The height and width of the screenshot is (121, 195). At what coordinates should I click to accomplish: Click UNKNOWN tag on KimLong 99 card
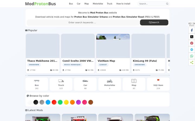pos(140,65)
